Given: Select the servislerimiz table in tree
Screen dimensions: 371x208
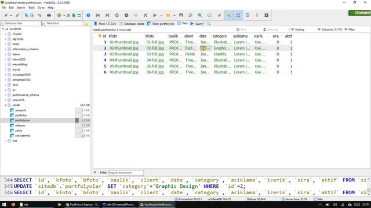Looking at the screenshot, I should tap(23, 136).
